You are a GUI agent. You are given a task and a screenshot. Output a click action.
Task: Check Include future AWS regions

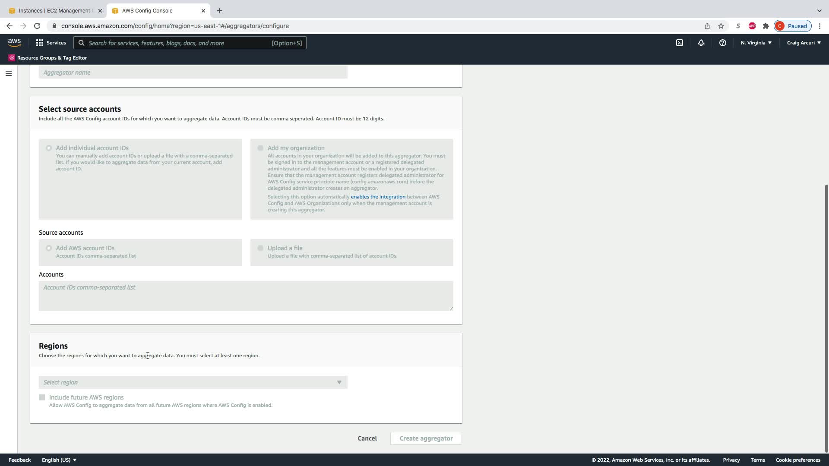[x=42, y=397]
